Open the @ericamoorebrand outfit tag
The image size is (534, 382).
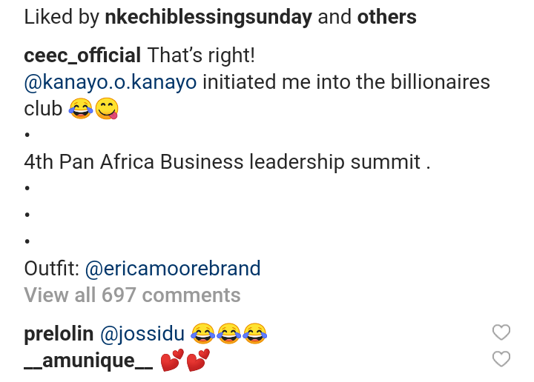[x=173, y=268]
